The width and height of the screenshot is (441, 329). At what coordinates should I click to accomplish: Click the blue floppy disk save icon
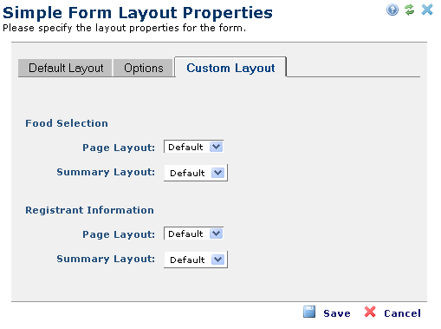click(x=309, y=312)
